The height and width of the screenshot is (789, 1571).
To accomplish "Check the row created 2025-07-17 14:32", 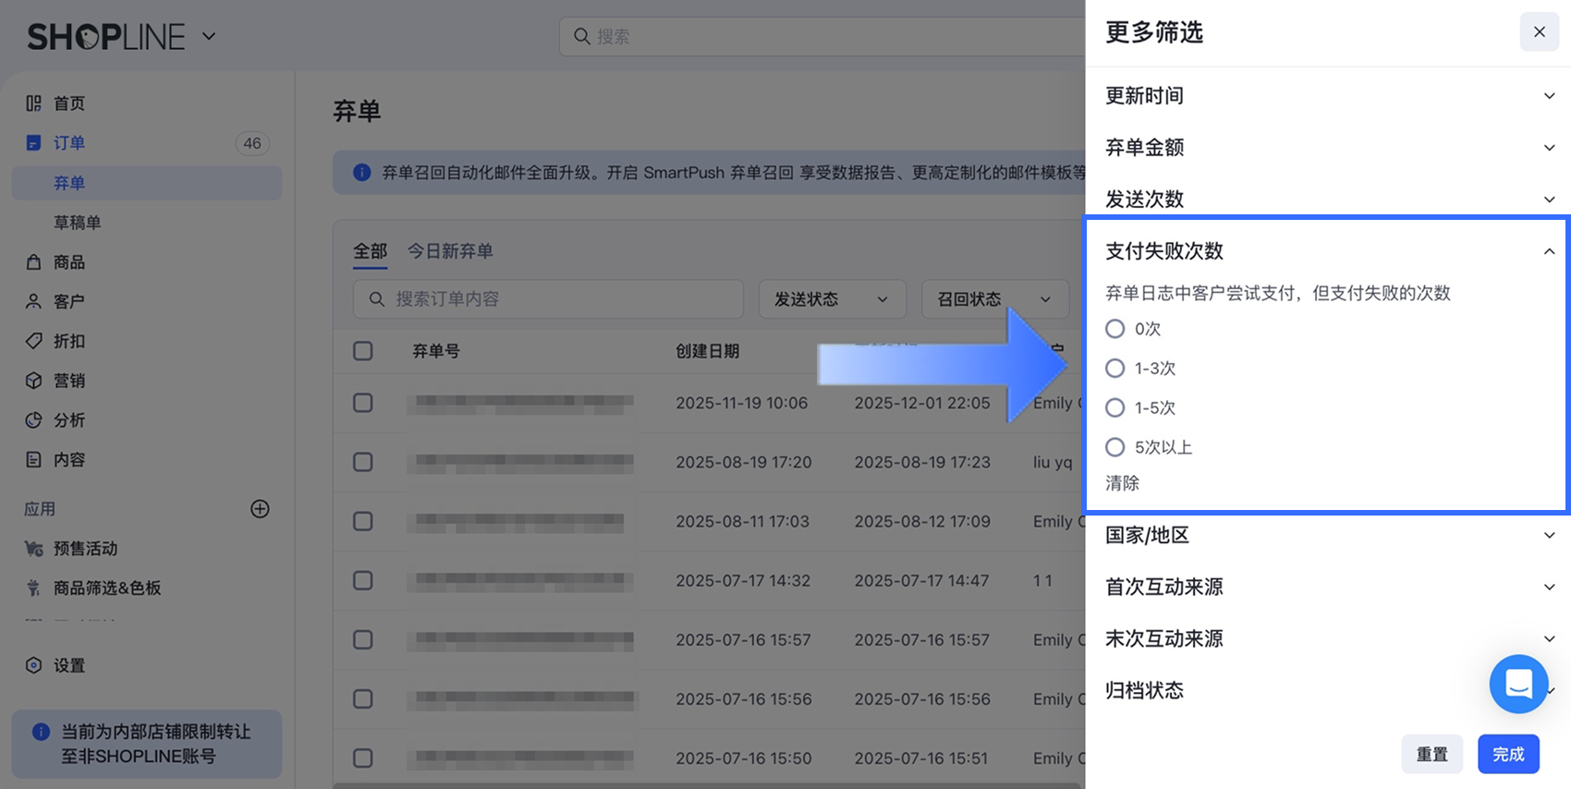I will pos(363,580).
